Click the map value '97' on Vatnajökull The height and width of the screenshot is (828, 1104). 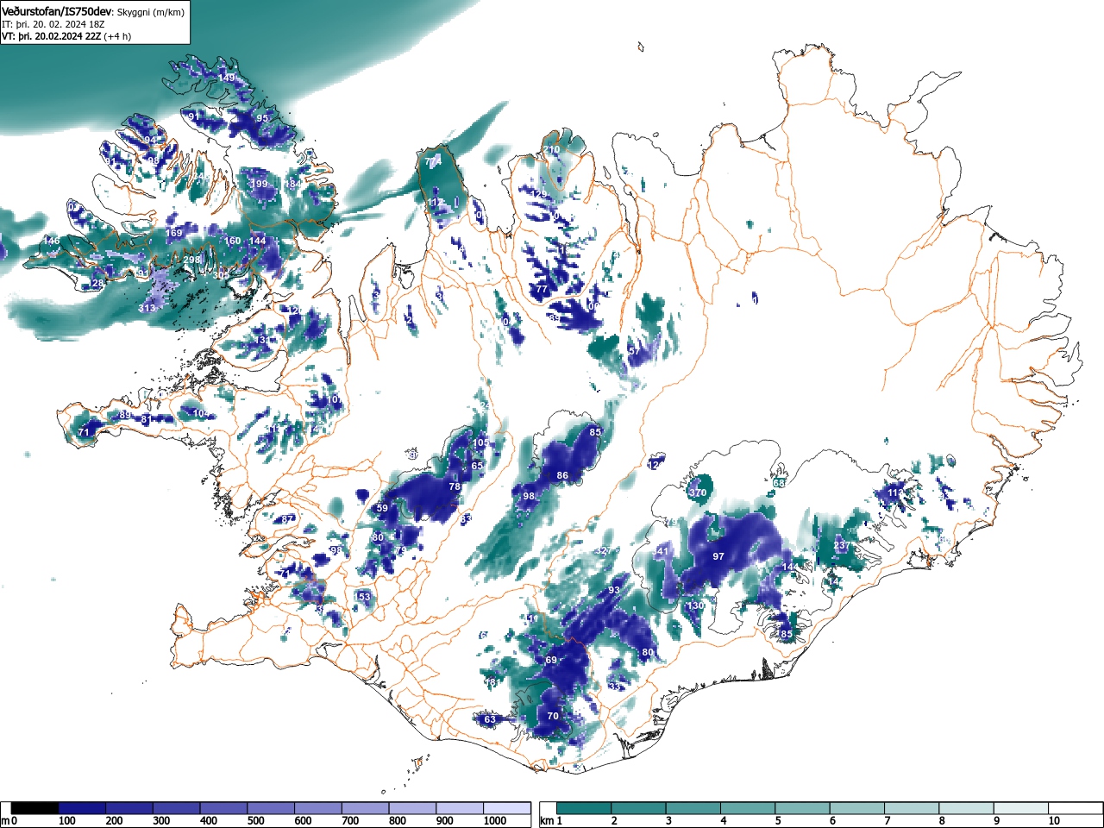[x=718, y=556]
